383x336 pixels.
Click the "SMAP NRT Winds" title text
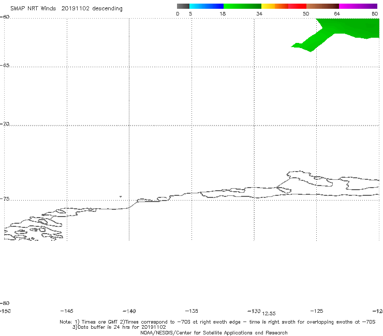(x=33, y=9)
